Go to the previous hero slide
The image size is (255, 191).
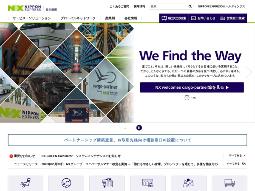coord(6,72)
